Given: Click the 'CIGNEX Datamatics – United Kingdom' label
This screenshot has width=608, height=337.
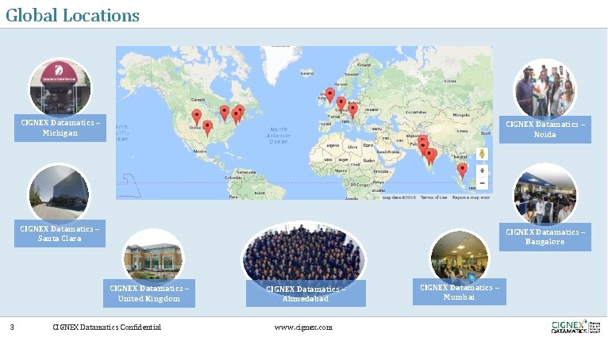Looking at the screenshot, I should 149,293.
